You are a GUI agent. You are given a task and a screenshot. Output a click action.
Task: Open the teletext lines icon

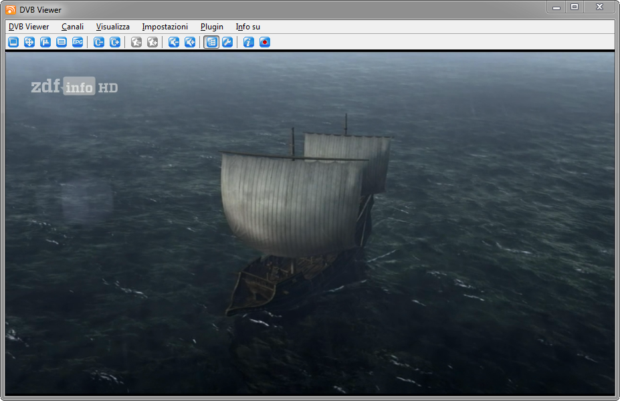tap(62, 42)
